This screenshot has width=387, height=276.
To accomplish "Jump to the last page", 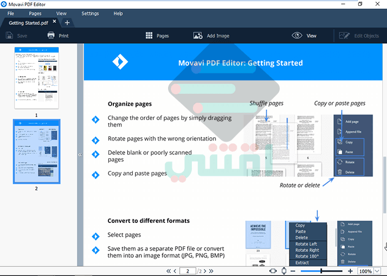I will tap(211, 271).
